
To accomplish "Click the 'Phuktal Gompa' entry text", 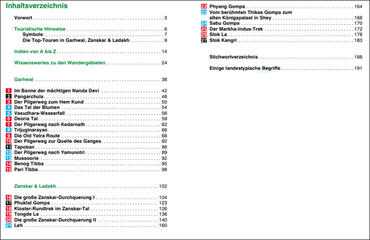I will [32, 203].
